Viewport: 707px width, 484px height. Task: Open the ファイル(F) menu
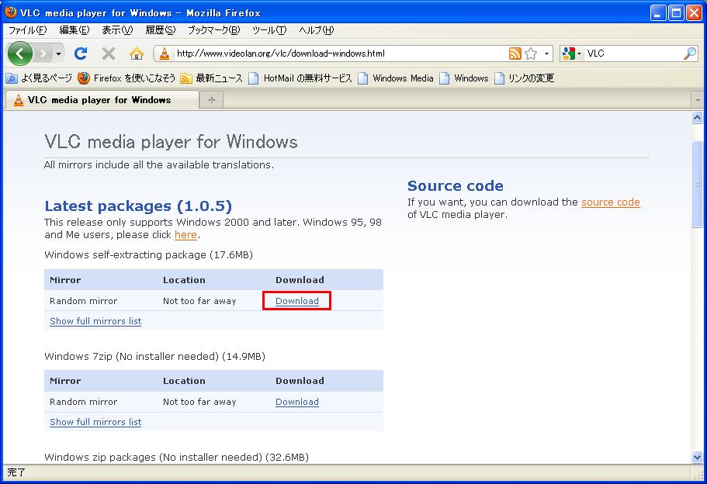(27, 30)
